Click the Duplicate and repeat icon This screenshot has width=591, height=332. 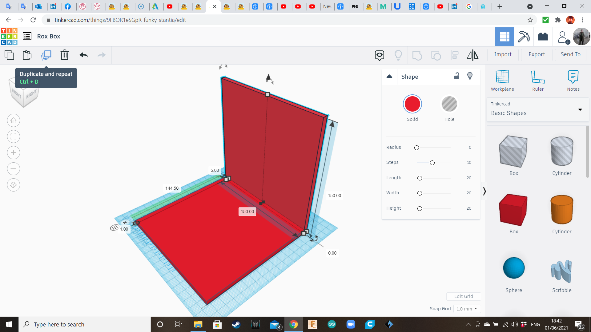[46, 55]
